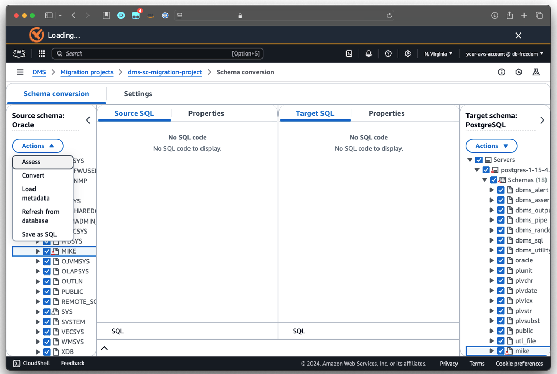Open the settings gear in AWS header
557x374 pixels.
pyautogui.click(x=407, y=53)
